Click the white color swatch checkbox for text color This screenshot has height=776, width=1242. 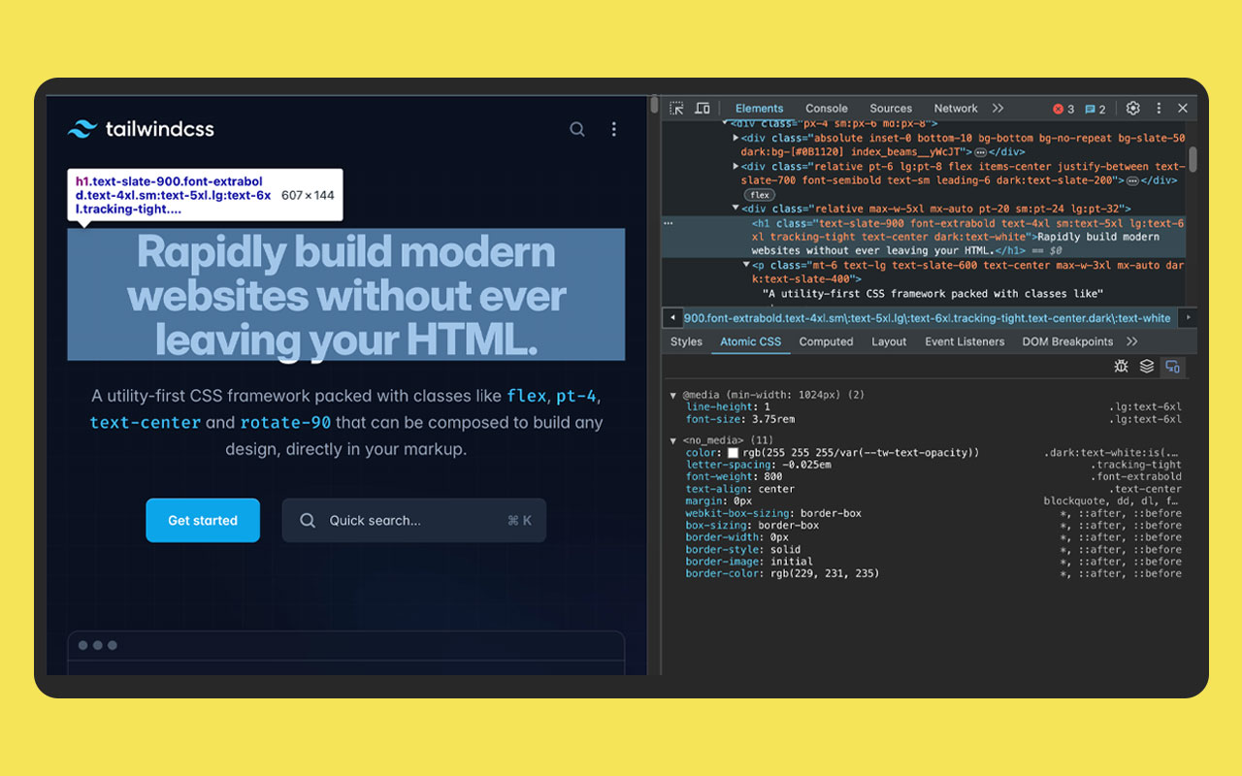(x=735, y=452)
